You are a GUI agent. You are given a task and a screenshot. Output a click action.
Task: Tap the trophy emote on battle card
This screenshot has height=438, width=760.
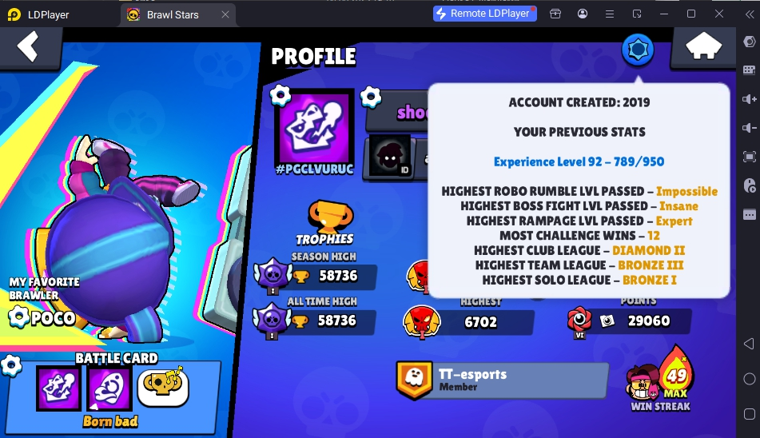click(163, 387)
